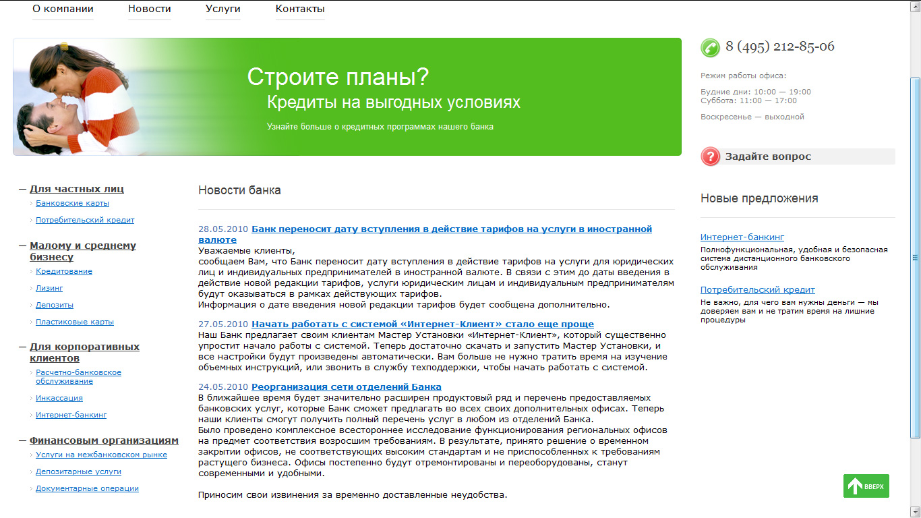921x518 pixels.
Task: Open the Лизинг link
Action: click(x=49, y=288)
